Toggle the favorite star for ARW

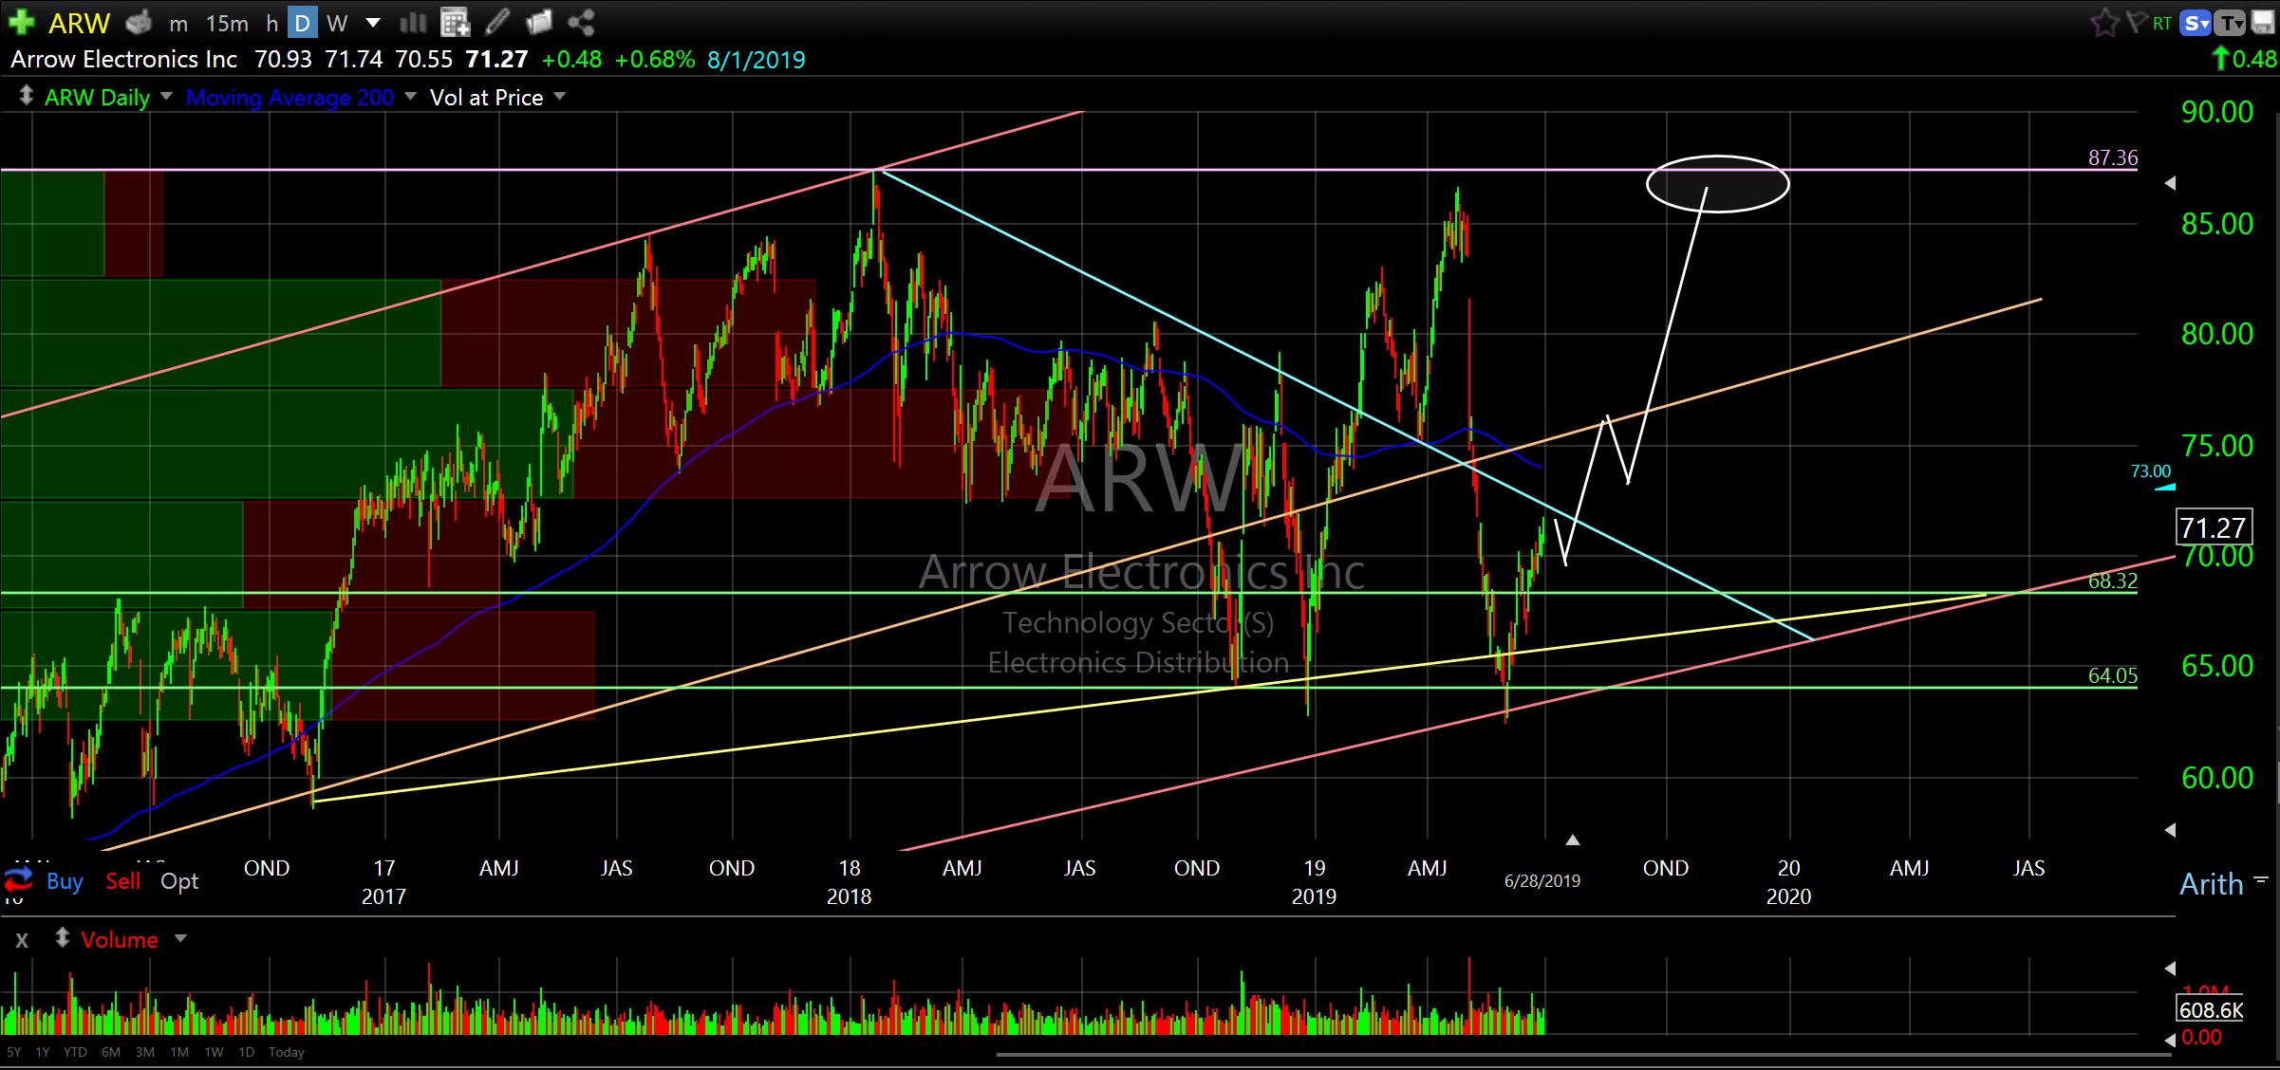2104,22
